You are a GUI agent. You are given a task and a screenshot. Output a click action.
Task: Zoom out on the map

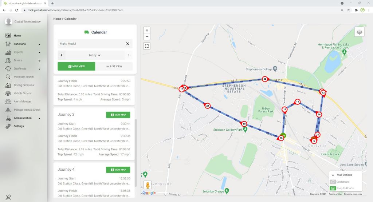pyautogui.click(x=147, y=37)
